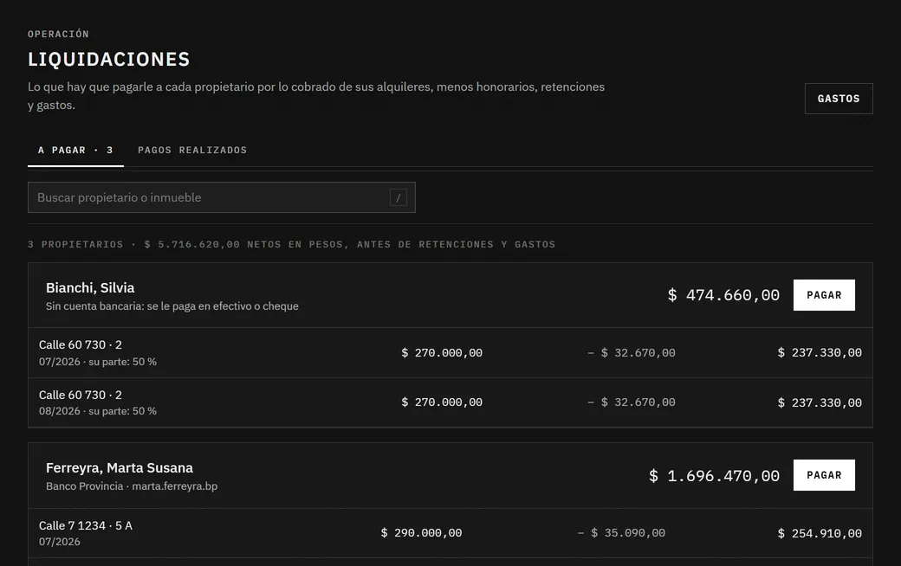901x566 pixels.
Task: Switch to the Pagos Realizados tab
Action: [192, 151]
